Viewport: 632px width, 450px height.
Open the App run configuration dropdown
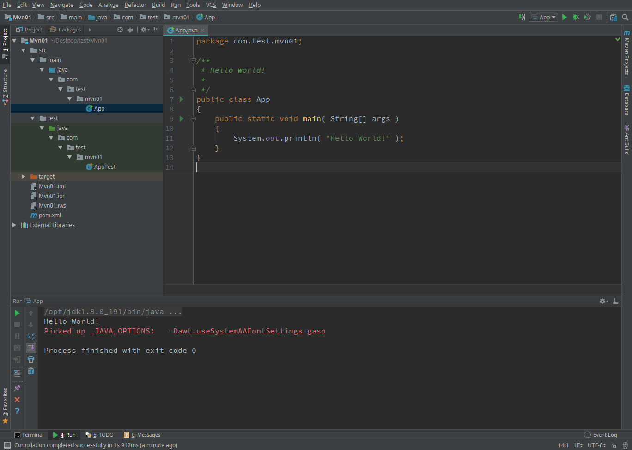pyautogui.click(x=544, y=17)
